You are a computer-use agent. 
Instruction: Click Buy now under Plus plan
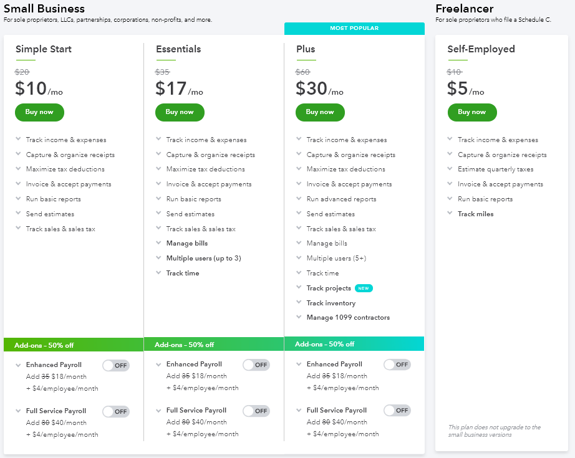(320, 112)
